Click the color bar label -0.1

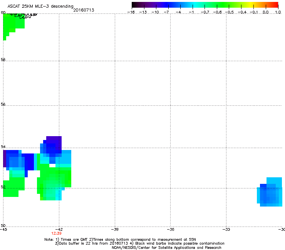(x=254, y=12)
